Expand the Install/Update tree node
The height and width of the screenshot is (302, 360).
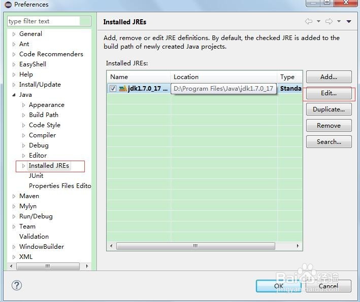pyautogui.click(x=14, y=85)
